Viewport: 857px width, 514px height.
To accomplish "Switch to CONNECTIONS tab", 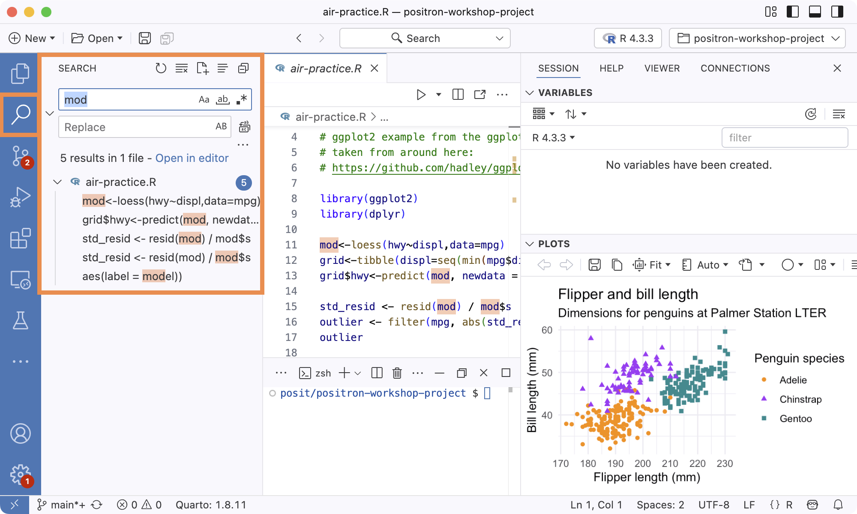I will 735,68.
